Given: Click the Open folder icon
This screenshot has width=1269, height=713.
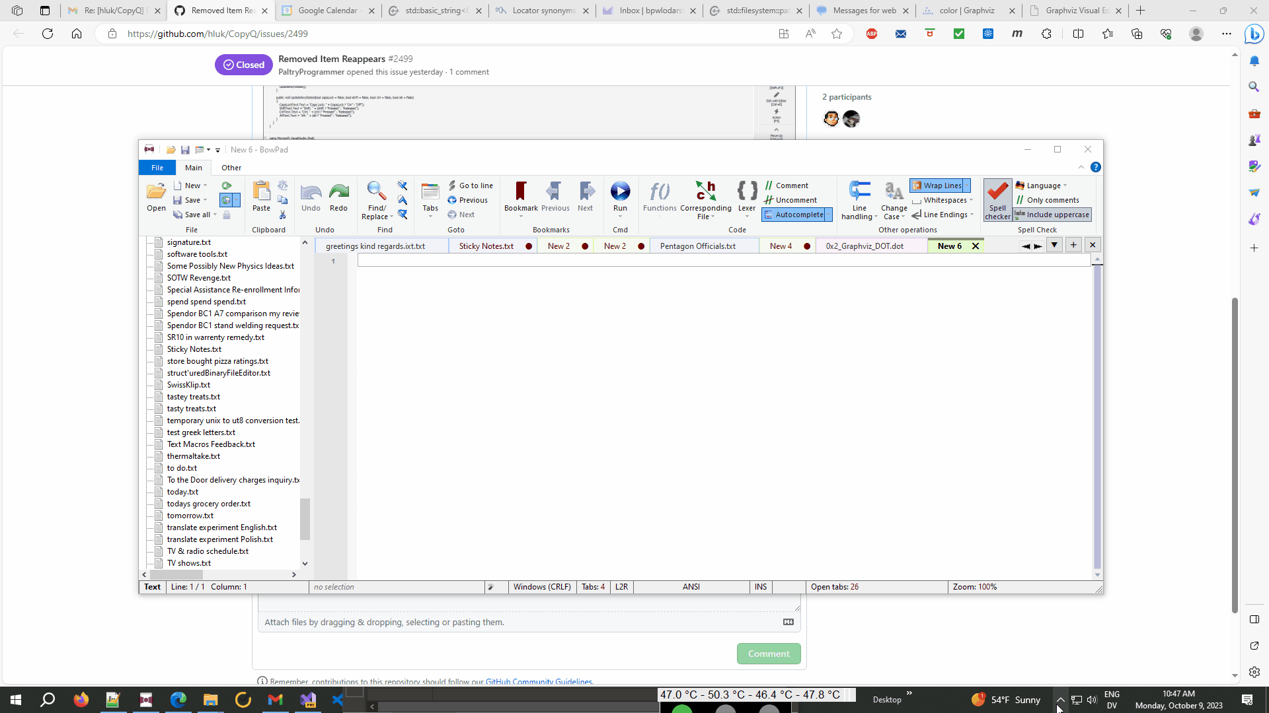Looking at the screenshot, I should (x=156, y=191).
